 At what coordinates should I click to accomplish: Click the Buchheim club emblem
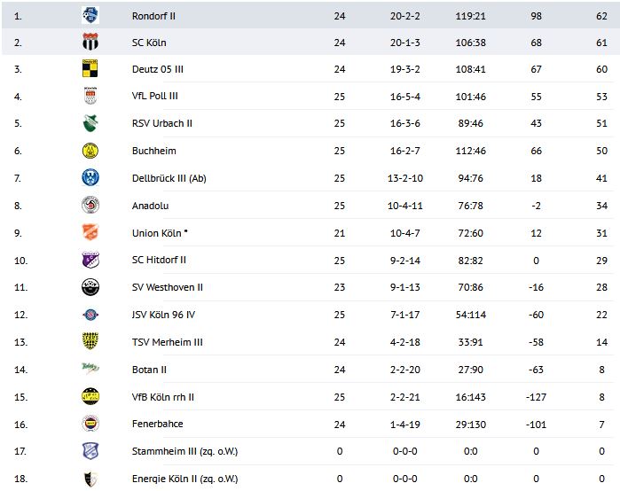pos(90,152)
